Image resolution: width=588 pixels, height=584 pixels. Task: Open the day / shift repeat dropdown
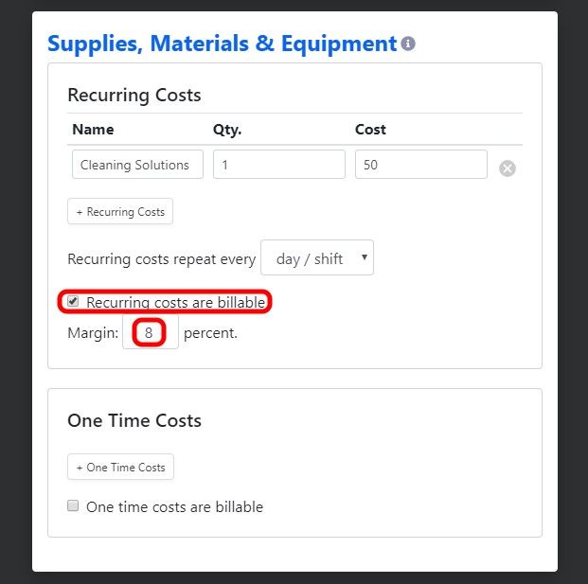317,257
